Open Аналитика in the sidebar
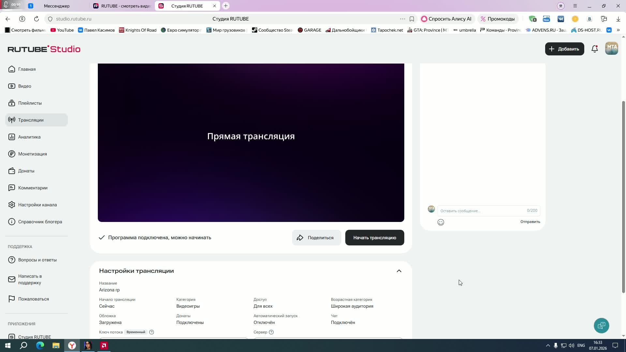Image resolution: width=626 pixels, height=352 pixels. click(x=29, y=137)
